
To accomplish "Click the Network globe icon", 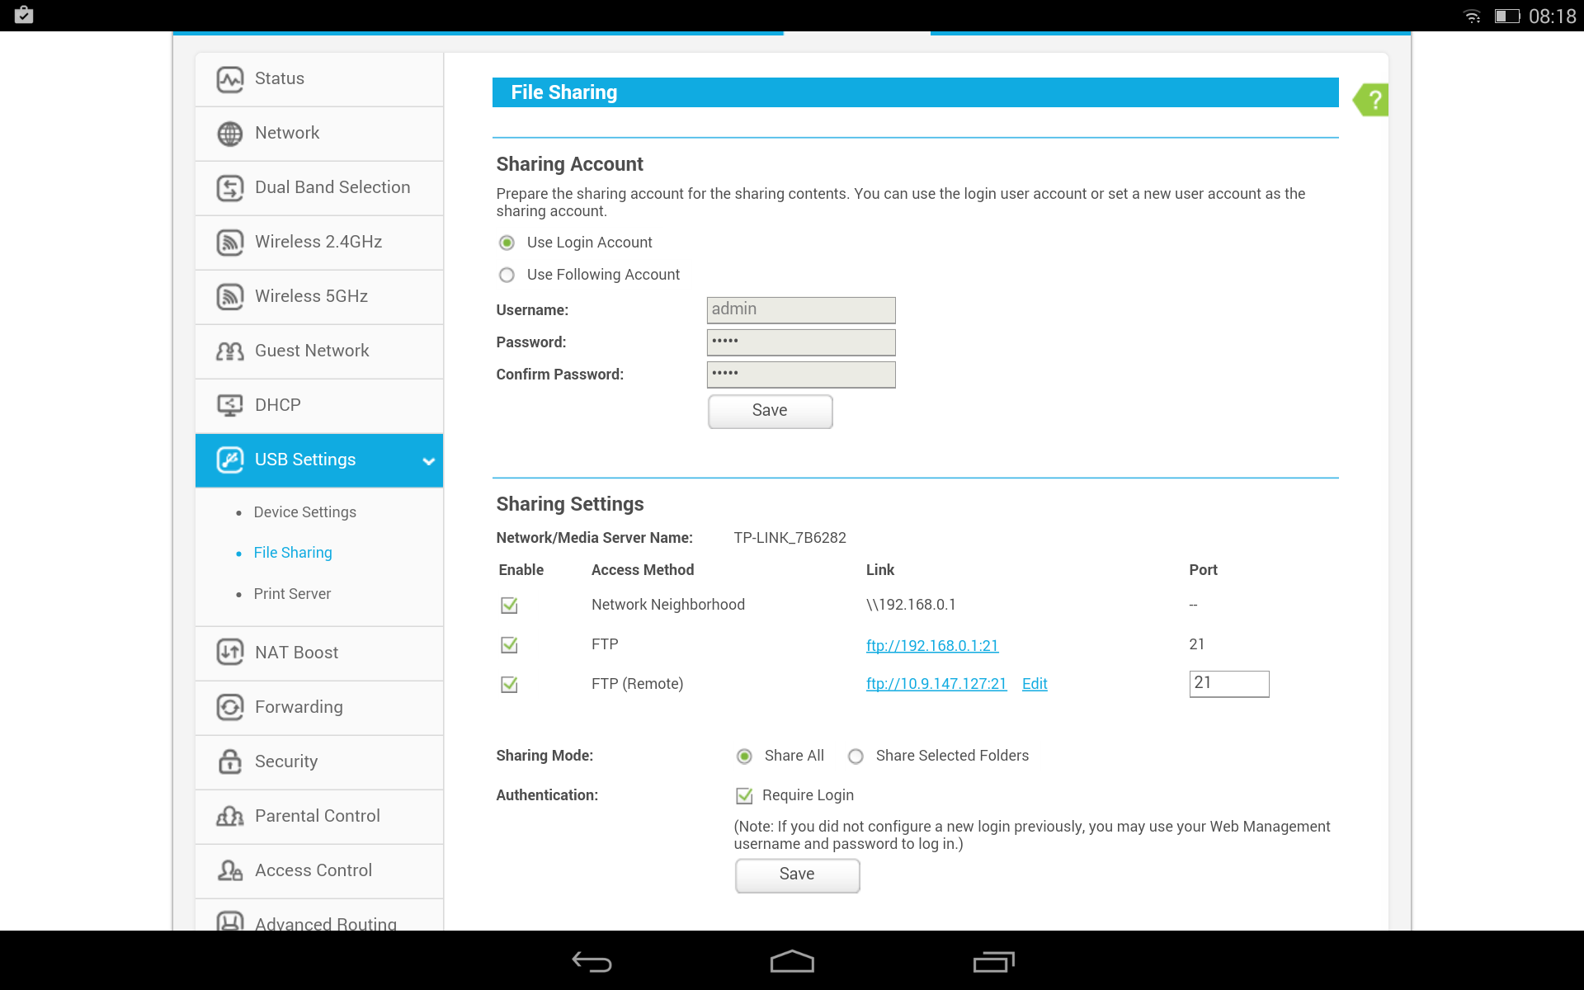I will click(x=230, y=134).
